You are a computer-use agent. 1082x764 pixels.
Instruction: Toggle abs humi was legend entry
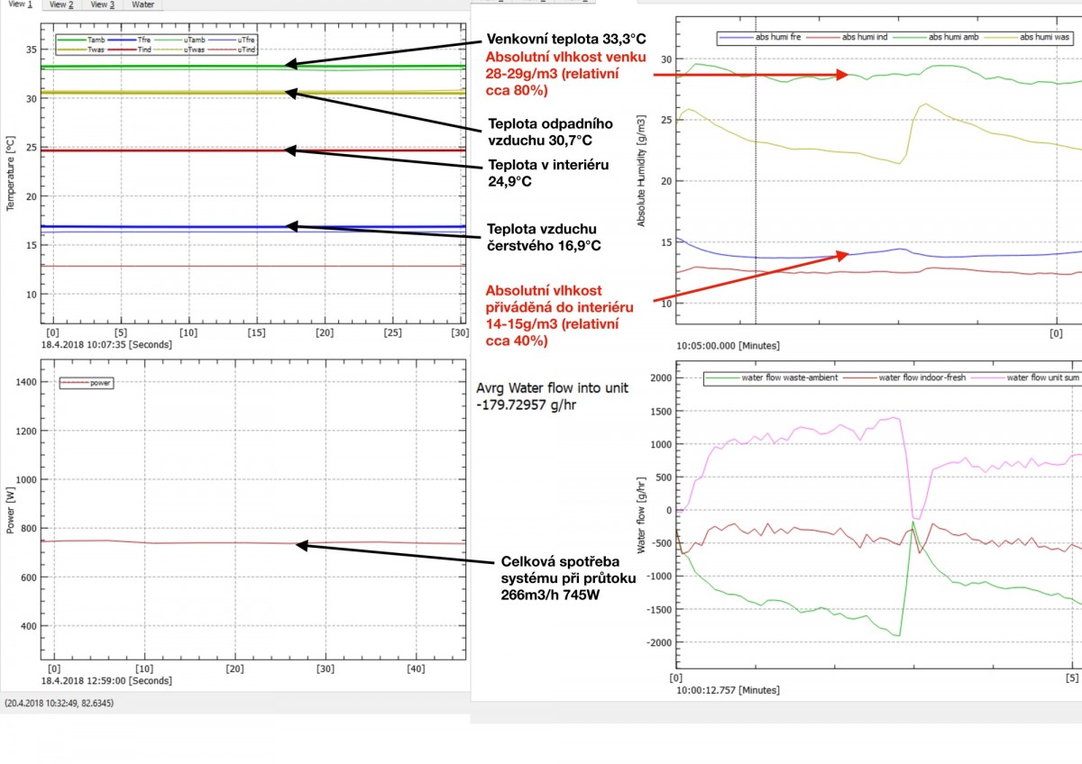(x=1037, y=38)
